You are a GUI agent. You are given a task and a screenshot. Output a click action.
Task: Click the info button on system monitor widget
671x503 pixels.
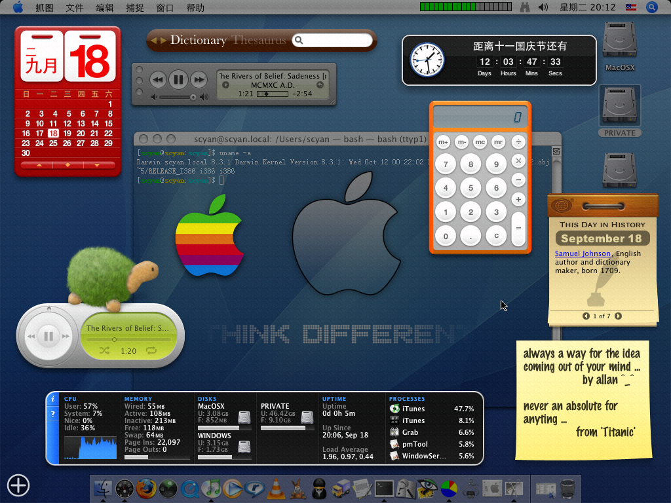tap(53, 398)
